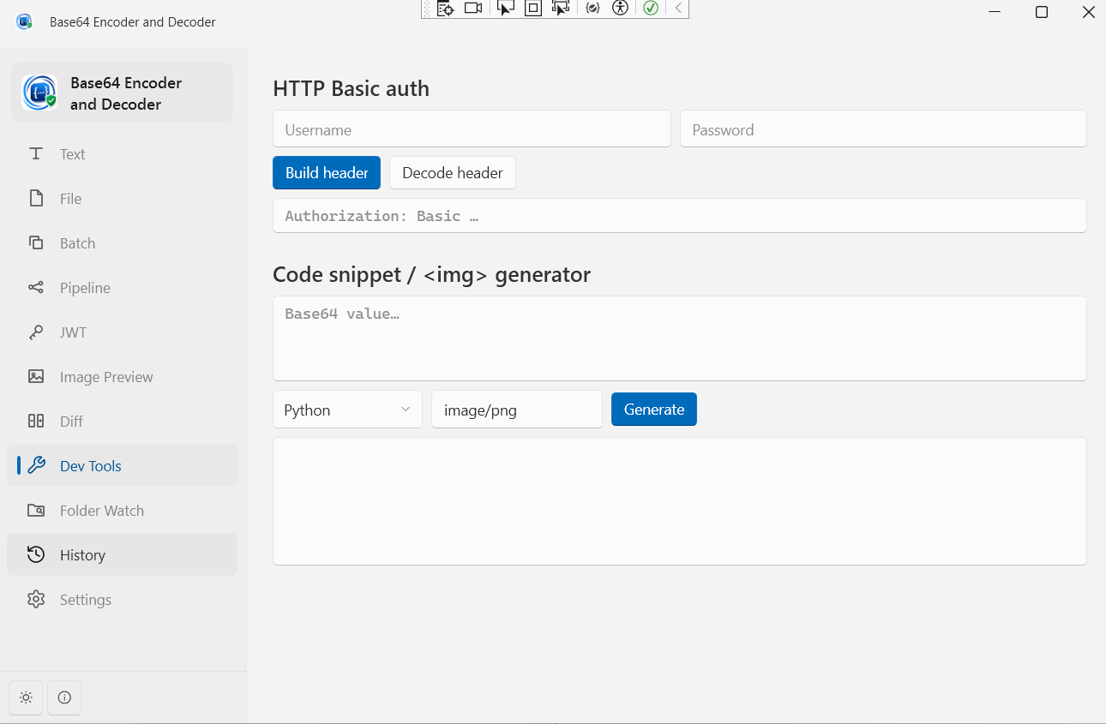Screen dimensions: 1106x724
Task: Open the About info button
Action: pos(64,697)
